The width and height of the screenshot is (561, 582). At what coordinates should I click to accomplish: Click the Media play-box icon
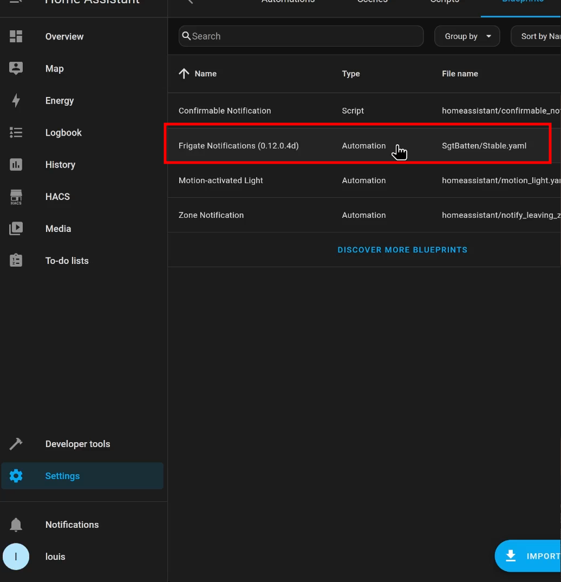coord(16,229)
